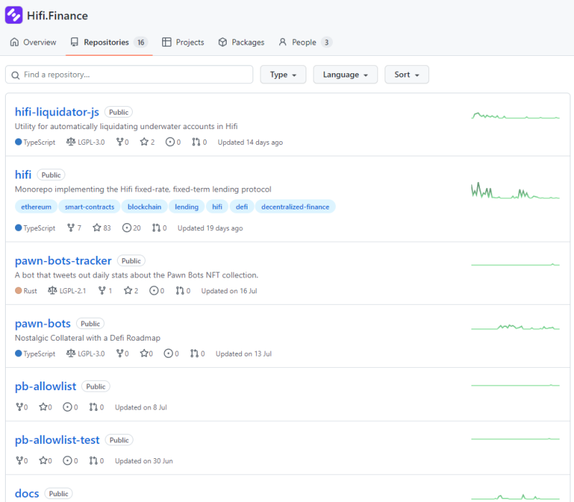The height and width of the screenshot is (502, 574).
Task: Select the lending topic tag
Action: tap(187, 207)
